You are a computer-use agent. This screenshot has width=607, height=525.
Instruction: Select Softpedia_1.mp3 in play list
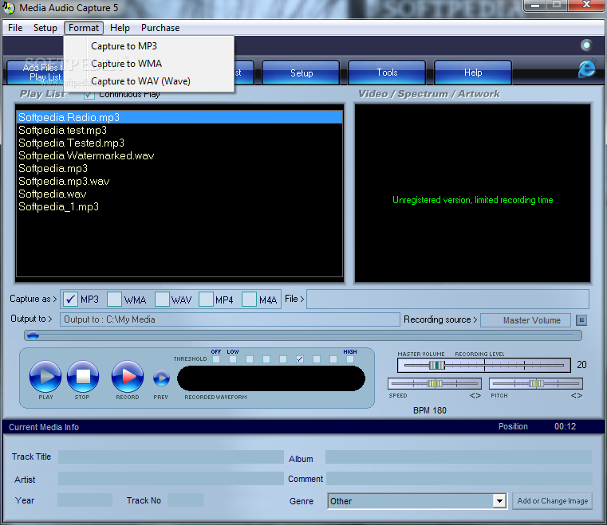point(179,206)
